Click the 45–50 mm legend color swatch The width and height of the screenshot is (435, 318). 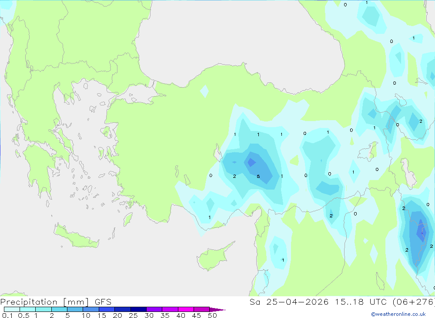tap(201, 309)
